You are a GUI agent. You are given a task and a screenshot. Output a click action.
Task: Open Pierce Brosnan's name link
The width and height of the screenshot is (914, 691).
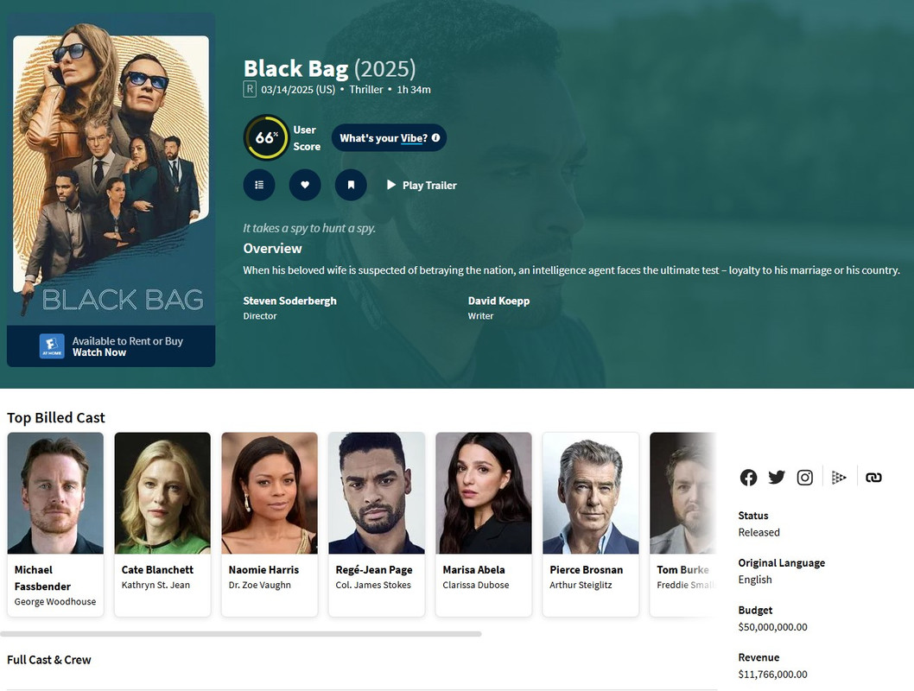586,570
